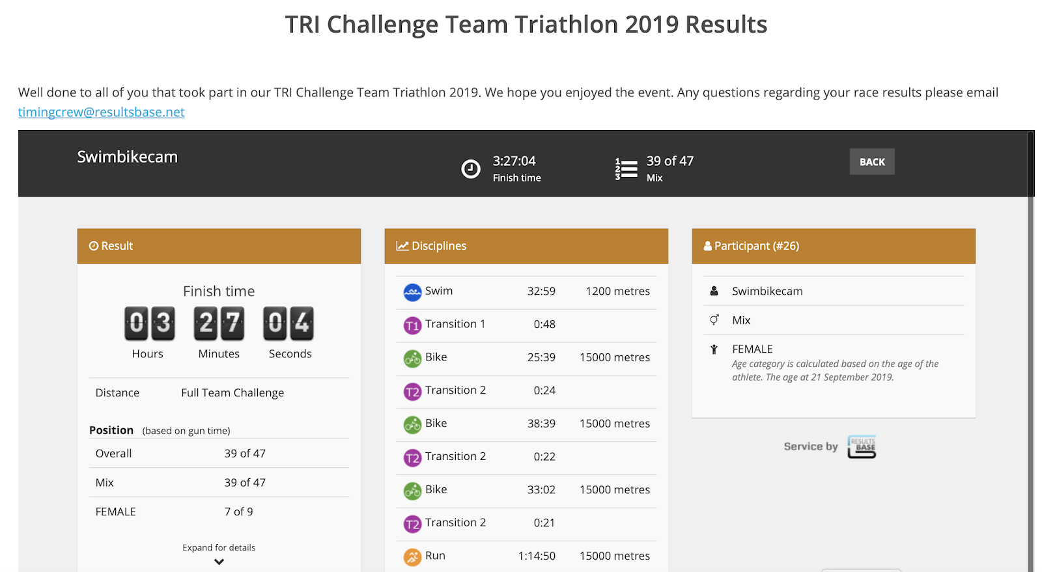Click the Overall 39 of 47 position row
This screenshot has width=1042, height=572.
tap(219, 454)
